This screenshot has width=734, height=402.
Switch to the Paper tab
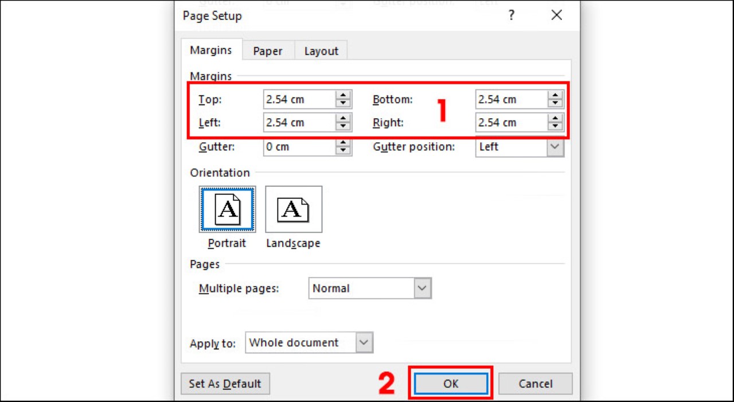(268, 51)
